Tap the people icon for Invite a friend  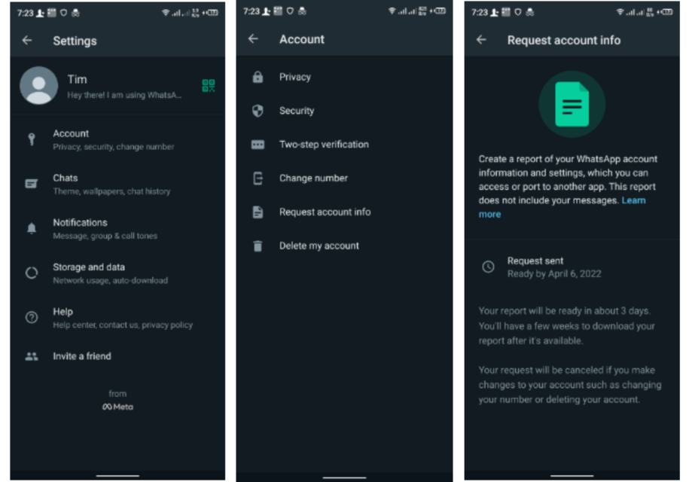coord(31,356)
